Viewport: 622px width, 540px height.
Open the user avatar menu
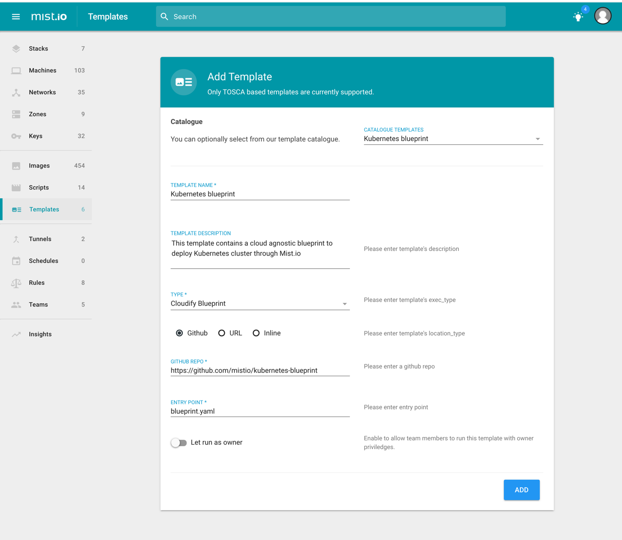[x=603, y=16]
